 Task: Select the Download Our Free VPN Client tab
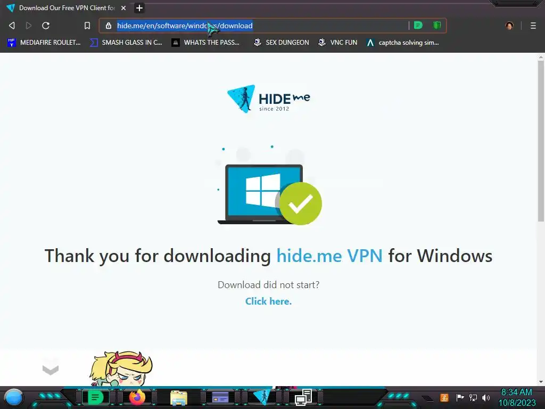coord(66,8)
